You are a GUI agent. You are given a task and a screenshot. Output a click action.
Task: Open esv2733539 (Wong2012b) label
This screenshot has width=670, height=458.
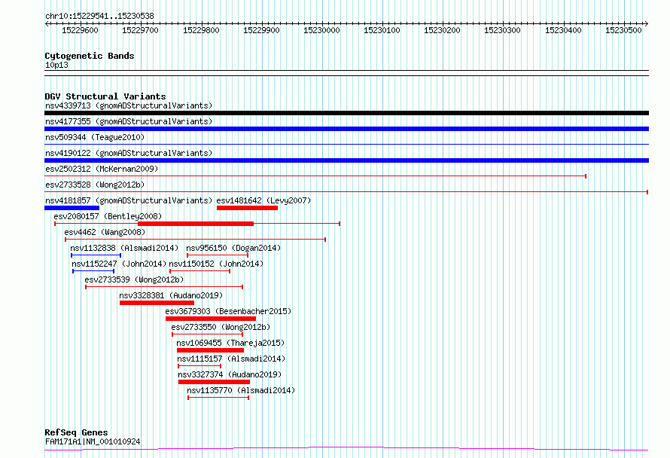point(134,279)
